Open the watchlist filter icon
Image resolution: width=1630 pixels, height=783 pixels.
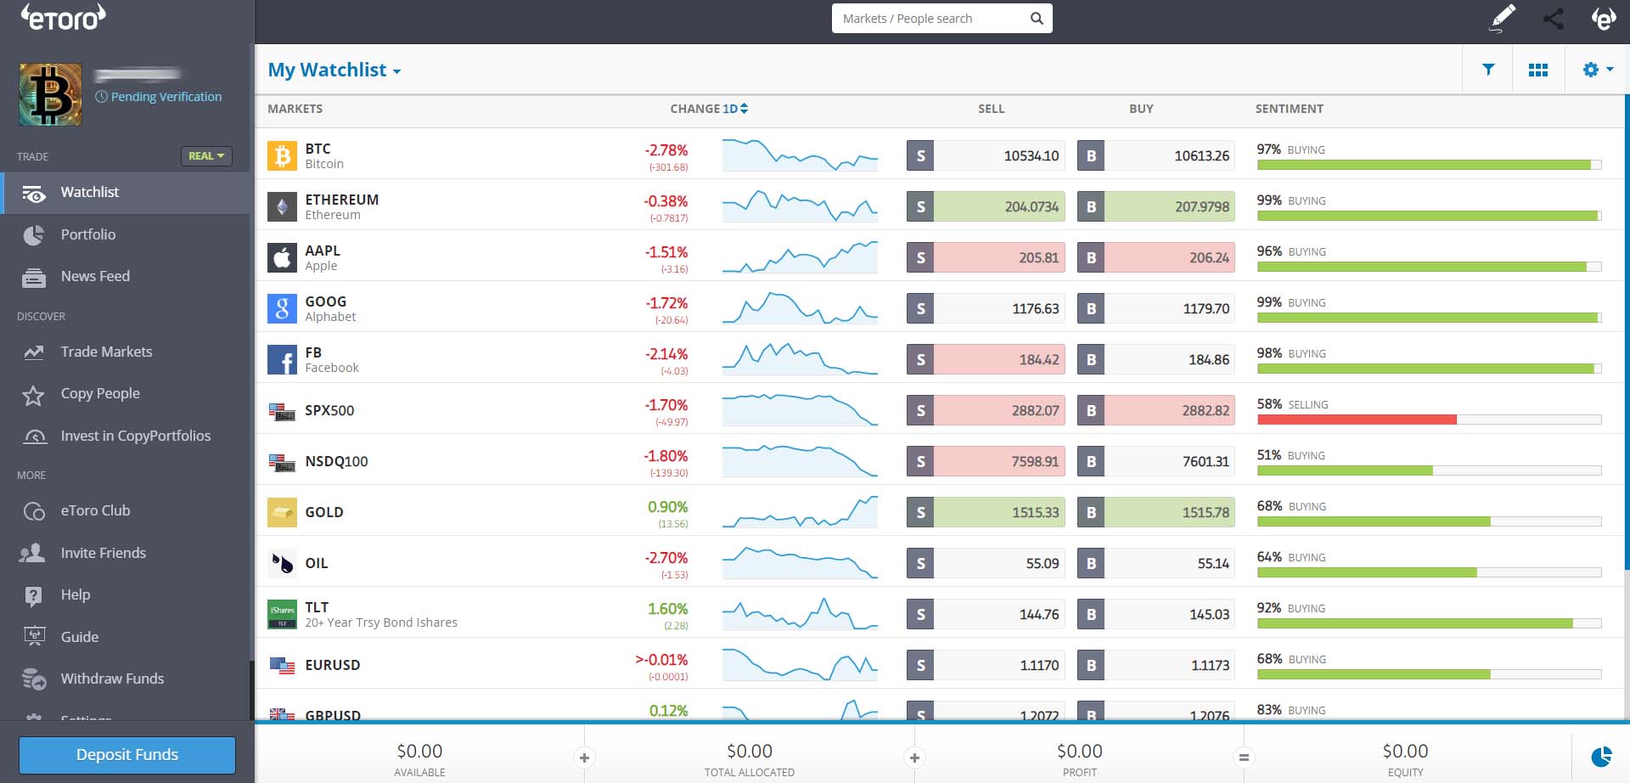click(x=1488, y=70)
